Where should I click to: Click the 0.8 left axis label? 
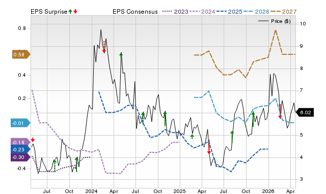22,28
